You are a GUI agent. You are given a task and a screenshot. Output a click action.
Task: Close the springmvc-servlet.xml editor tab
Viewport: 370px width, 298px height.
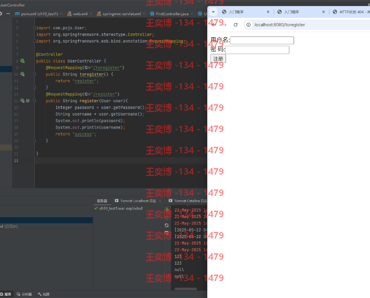tap(144, 14)
